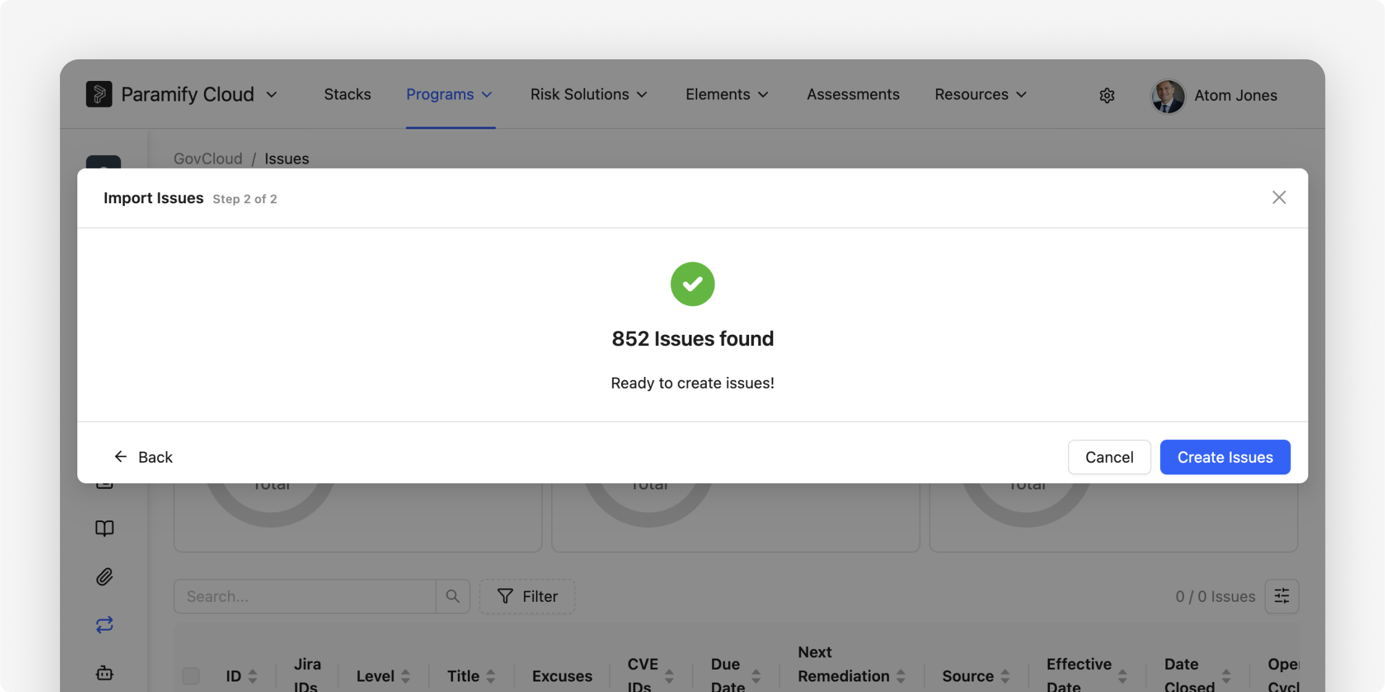Click the robot icon in the sidebar
Screen dimensions: 1385x692
(x=104, y=673)
